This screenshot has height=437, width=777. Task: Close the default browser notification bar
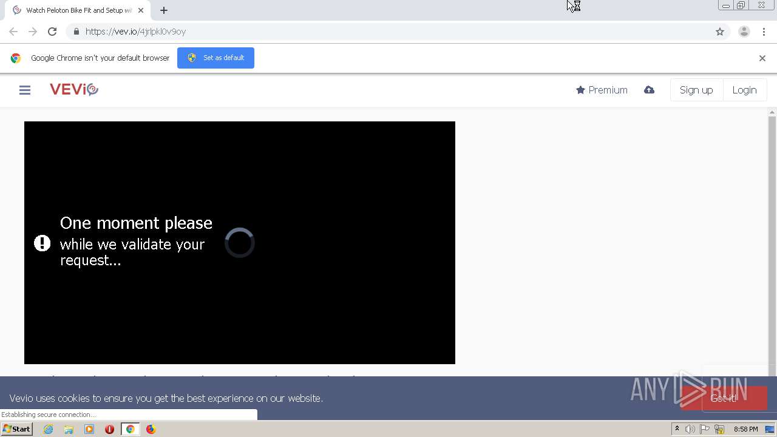[762, 58]
